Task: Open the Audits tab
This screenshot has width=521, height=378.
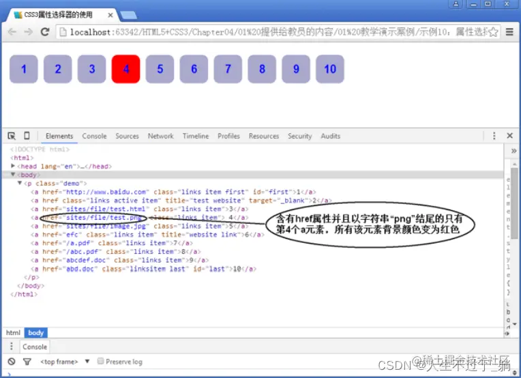Action: point(330,136)
